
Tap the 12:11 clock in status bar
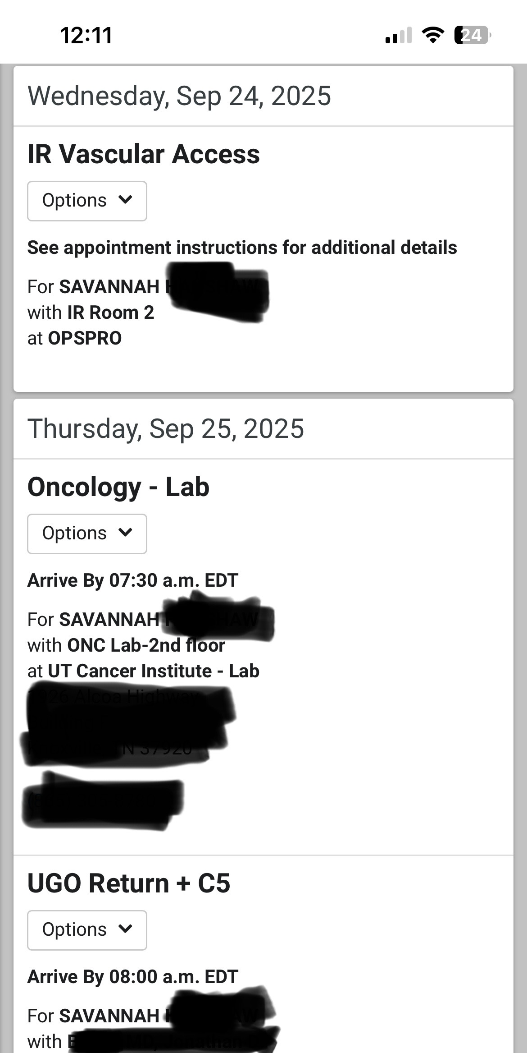point(86,36)
